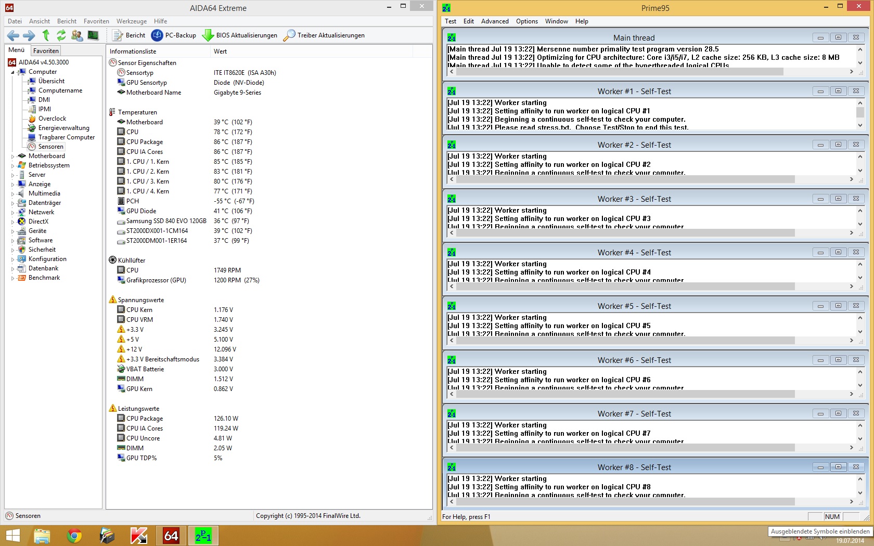Collapse the Computer tree node

(12, 72)
